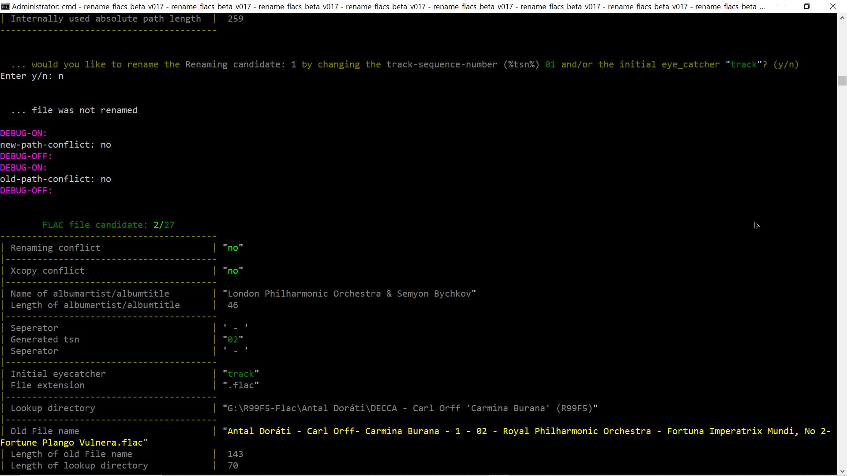Viewport: 847px width, 476px height.
Task: Click the Generated tsn "02" value
Action: (233, 340)
